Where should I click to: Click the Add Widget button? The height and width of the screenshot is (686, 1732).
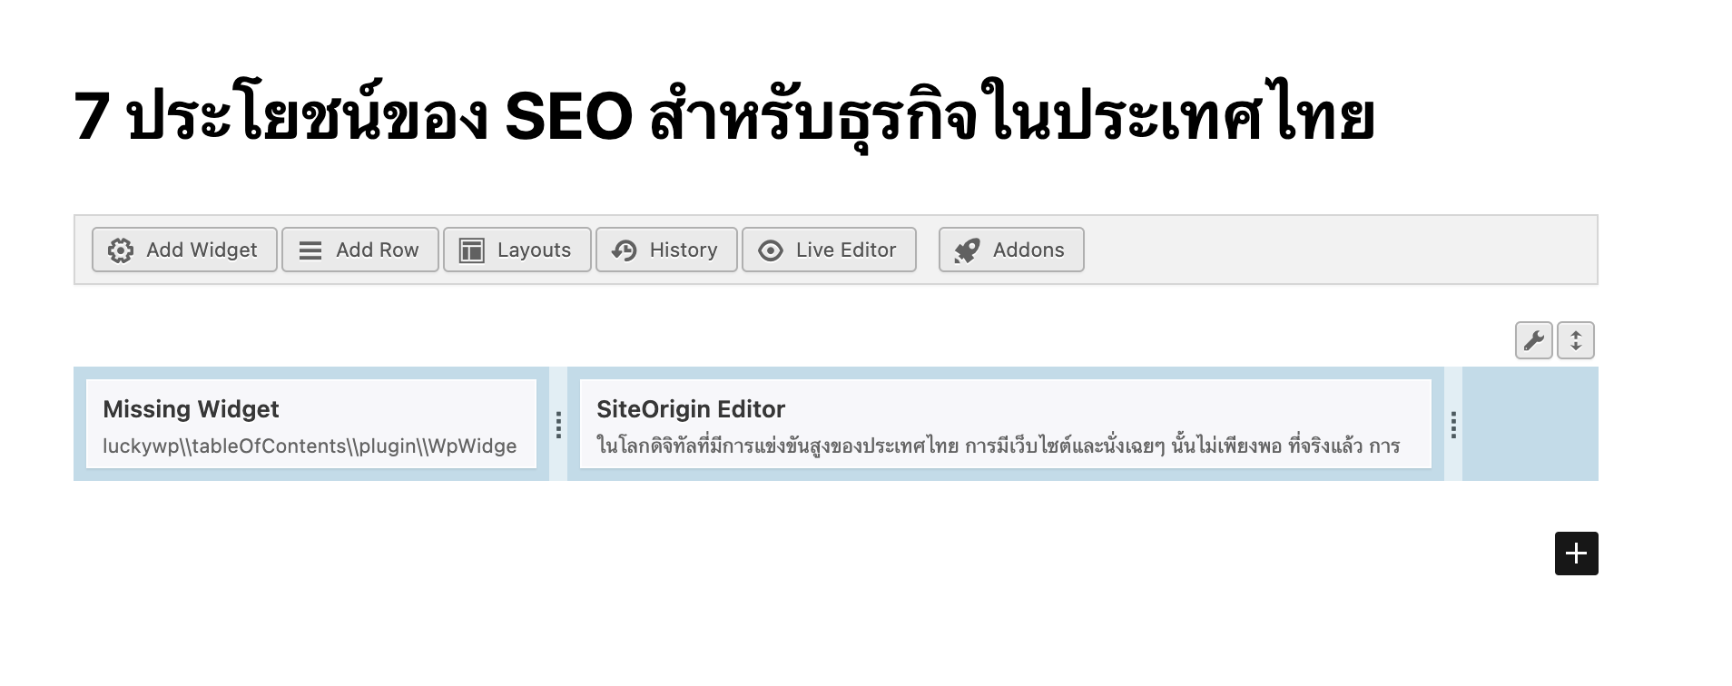[184, 250]
